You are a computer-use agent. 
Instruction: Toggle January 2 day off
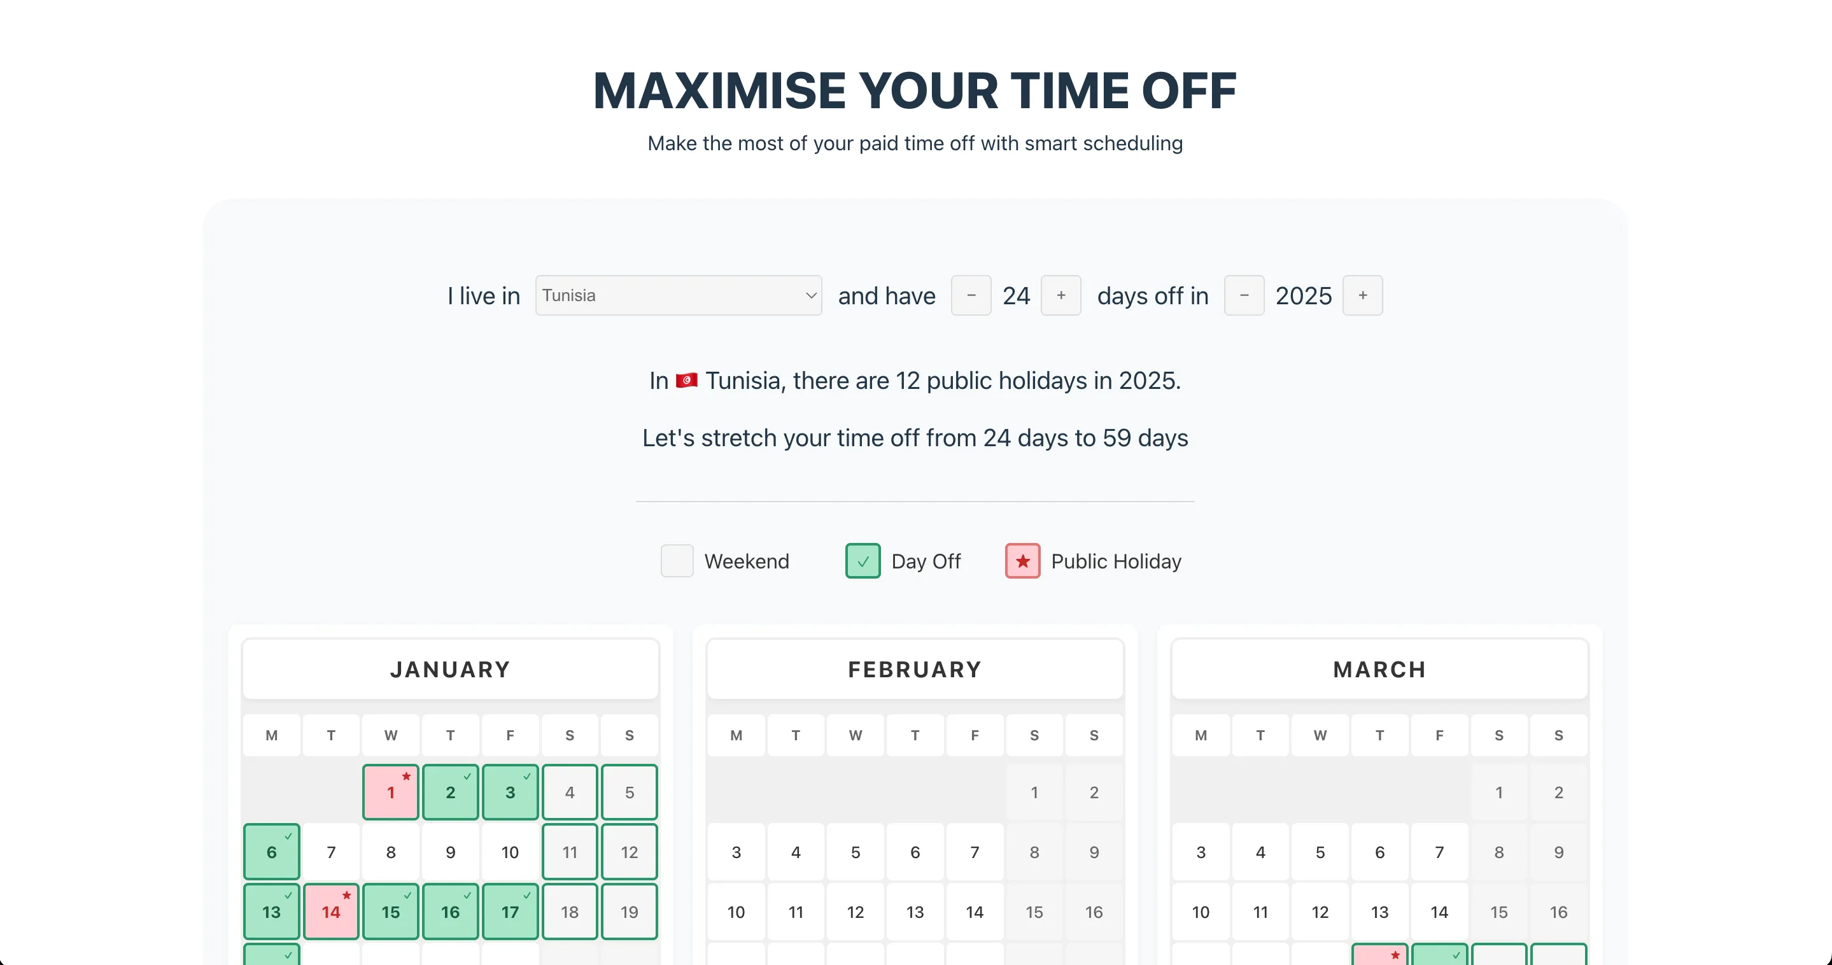[450, 792]
